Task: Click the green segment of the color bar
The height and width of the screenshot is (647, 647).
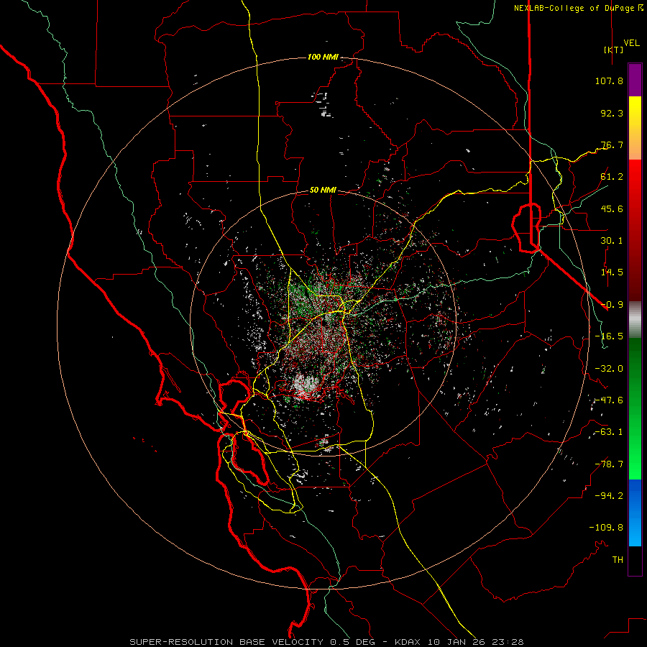Action: click(635, 408)
